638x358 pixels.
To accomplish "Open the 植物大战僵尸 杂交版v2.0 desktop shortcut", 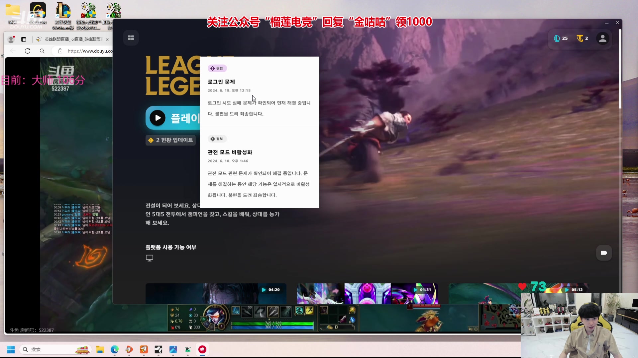I will (x=88, y=16).
